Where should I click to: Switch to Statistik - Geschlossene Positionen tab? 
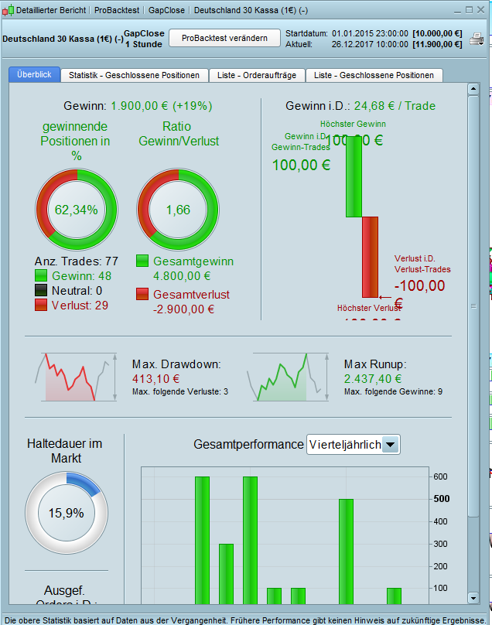(134, 75)
